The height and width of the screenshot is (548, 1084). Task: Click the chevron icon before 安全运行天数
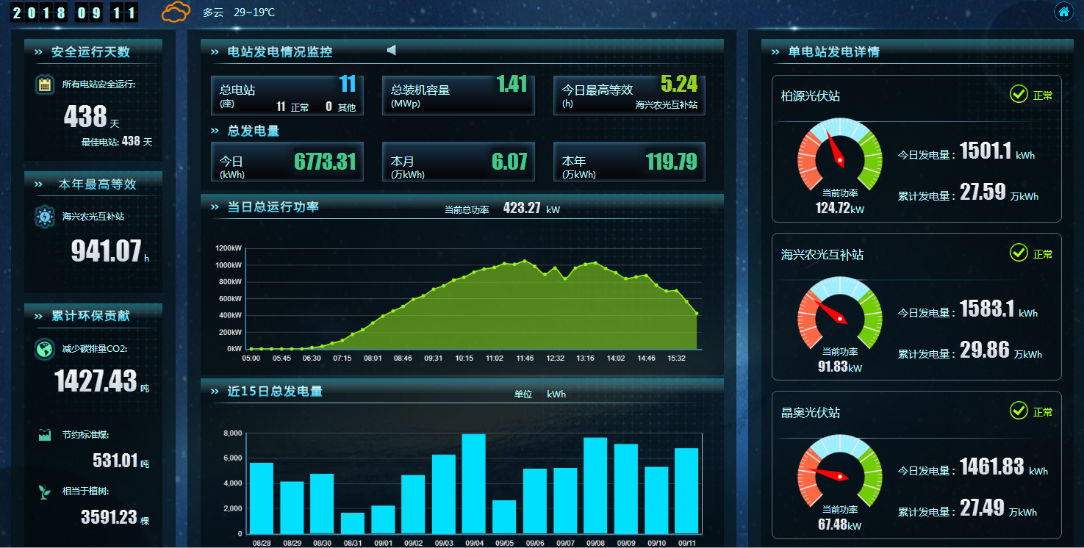pyautogui.click(x=38, y=52)
